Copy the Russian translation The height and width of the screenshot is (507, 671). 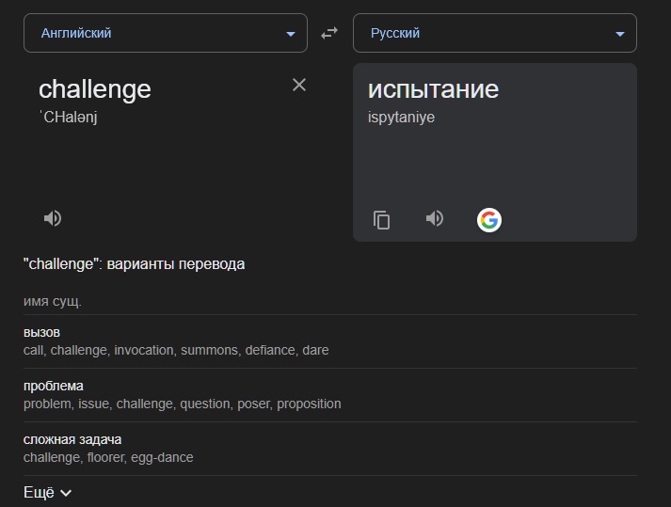click(381, 220)
